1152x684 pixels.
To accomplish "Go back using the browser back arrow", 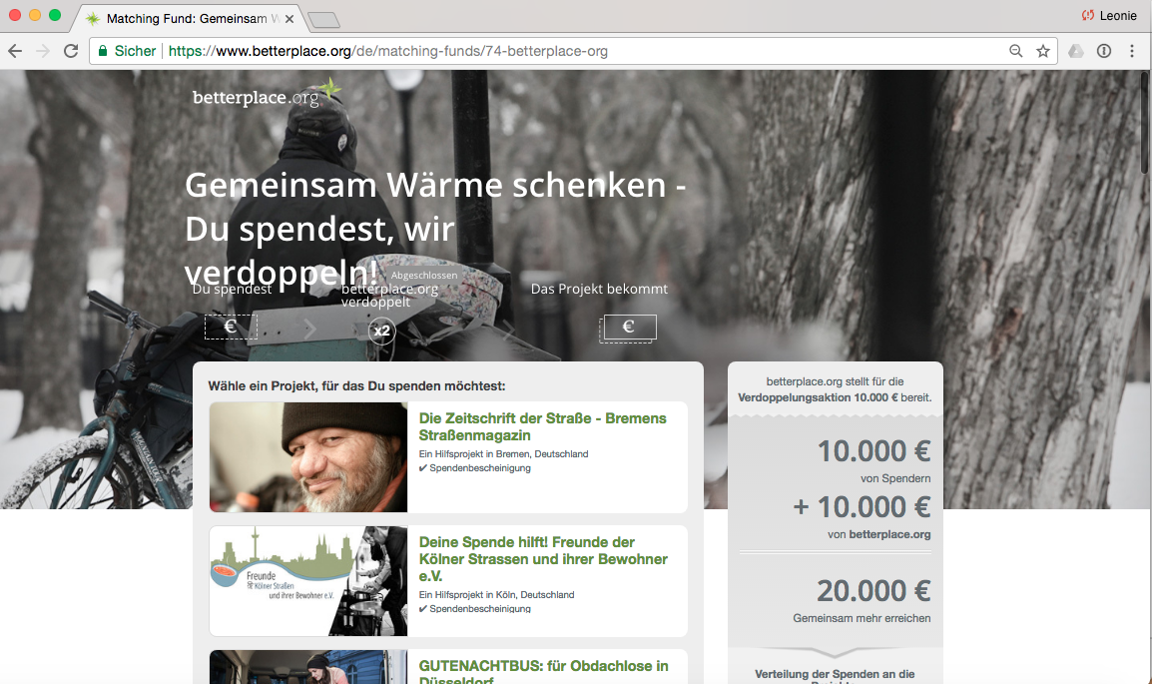I will click(x=15, y=51).
